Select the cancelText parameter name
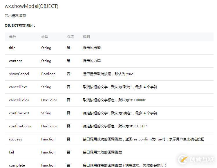Viewport: 217px width, 168px height. [18, 87]
